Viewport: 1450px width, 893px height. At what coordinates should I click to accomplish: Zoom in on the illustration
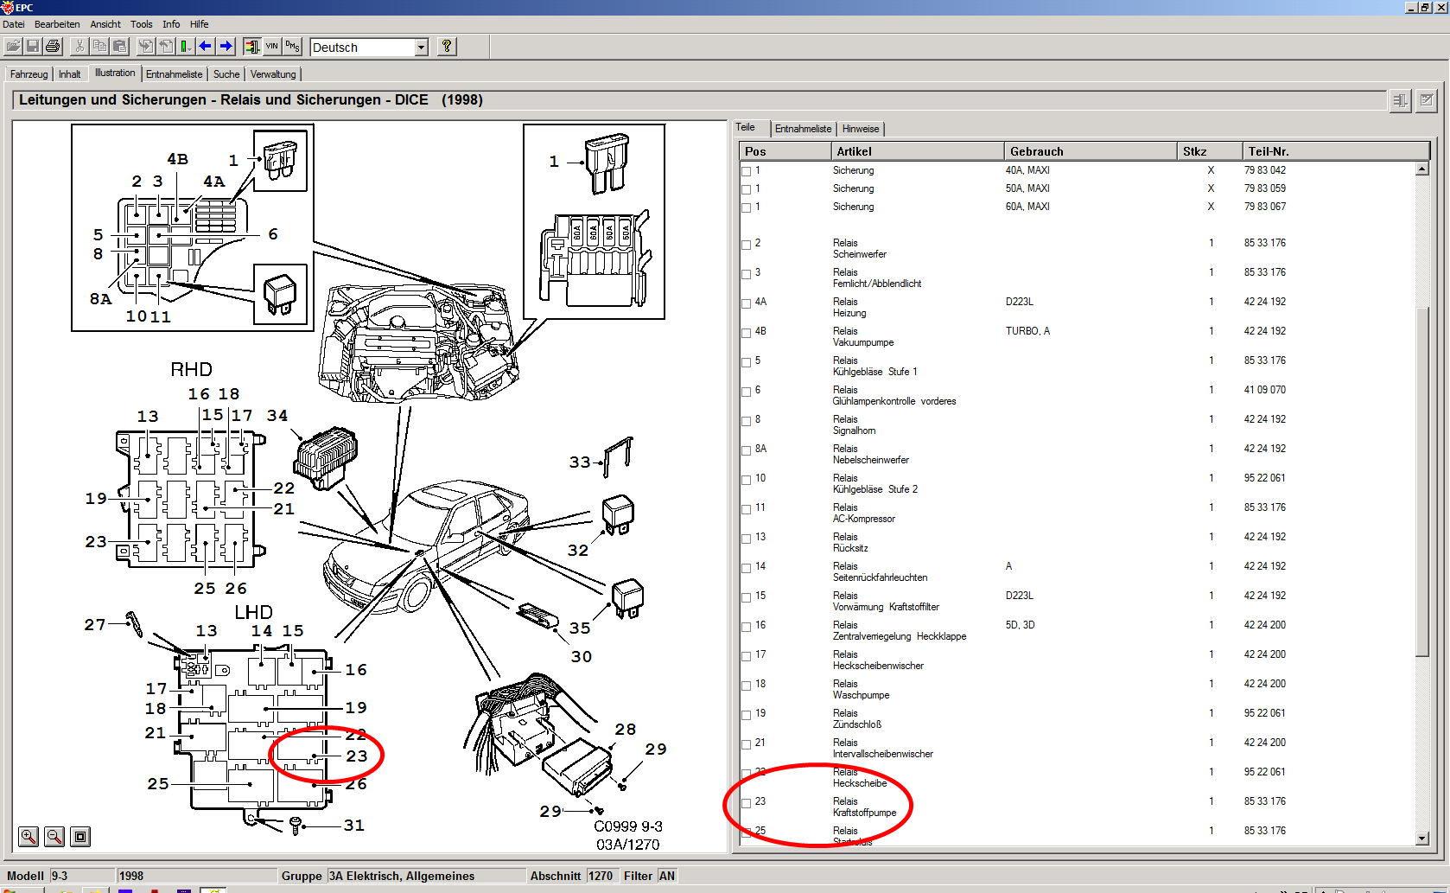pyautogui.click(x=29, y=836)
